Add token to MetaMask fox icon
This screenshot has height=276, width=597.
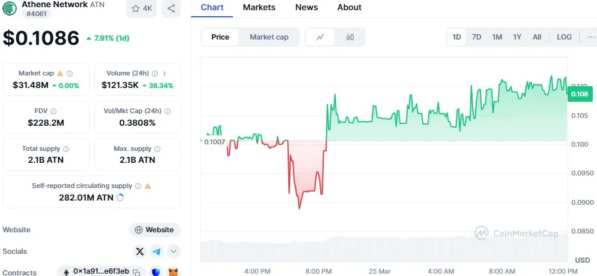point(173,272)
